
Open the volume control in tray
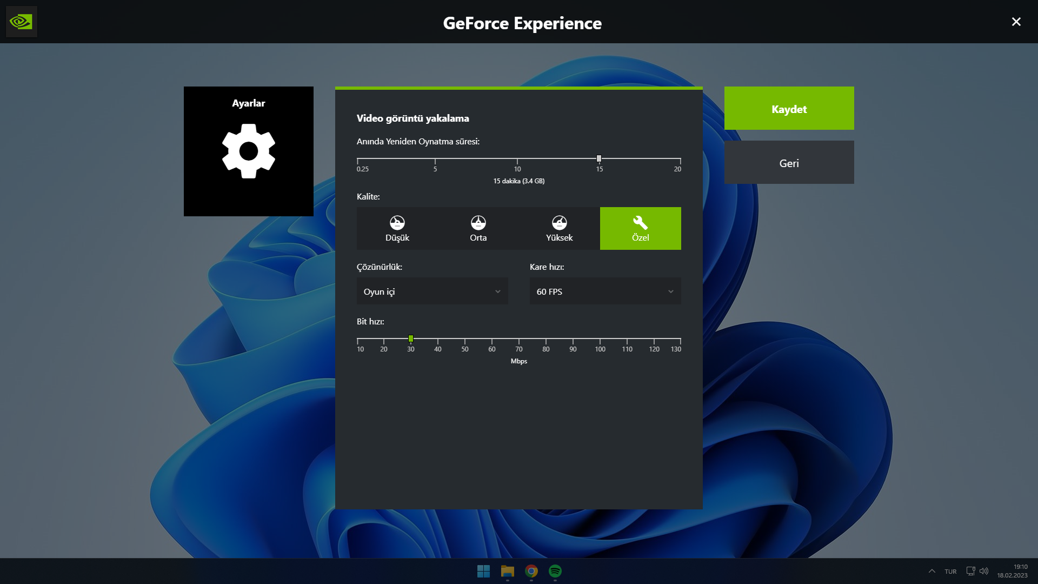click(984, 571)
